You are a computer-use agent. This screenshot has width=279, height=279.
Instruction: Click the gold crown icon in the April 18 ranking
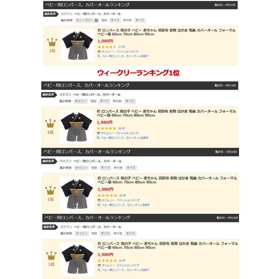tap(51, 191)
